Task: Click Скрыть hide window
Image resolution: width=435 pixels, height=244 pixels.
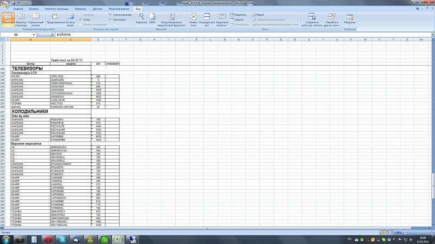Action: (237, 20)
